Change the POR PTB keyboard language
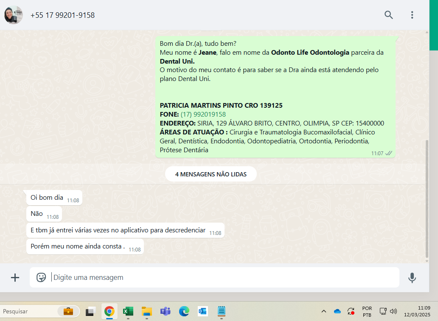438x321 pixels. 367,312
